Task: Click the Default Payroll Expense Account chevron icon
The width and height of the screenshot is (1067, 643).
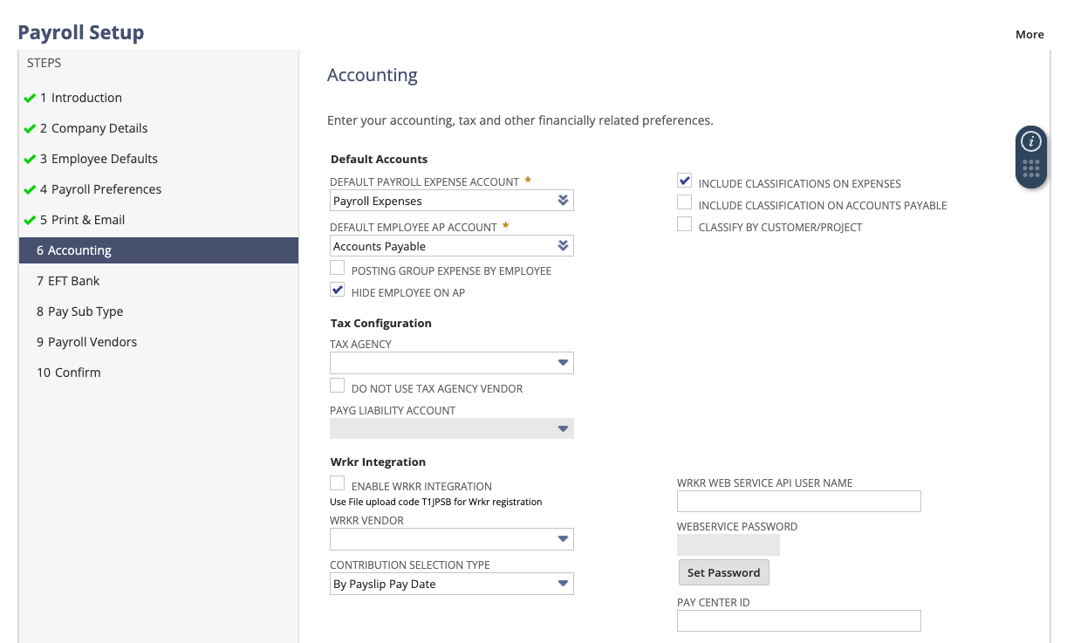Action: coord(564,200)
